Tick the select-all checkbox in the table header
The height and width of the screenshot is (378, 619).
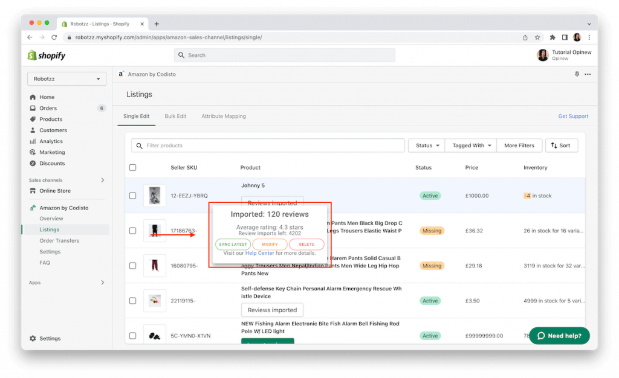132,167
